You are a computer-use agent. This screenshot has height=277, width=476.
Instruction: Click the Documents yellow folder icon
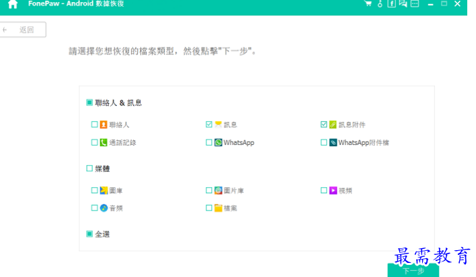click(219, 208)
